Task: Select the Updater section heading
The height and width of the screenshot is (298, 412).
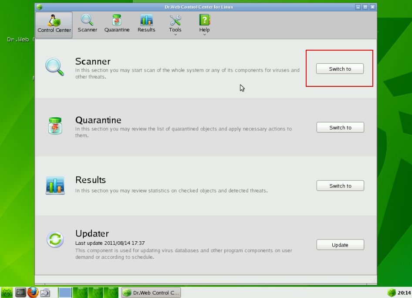Action: (x=92, y=233)
